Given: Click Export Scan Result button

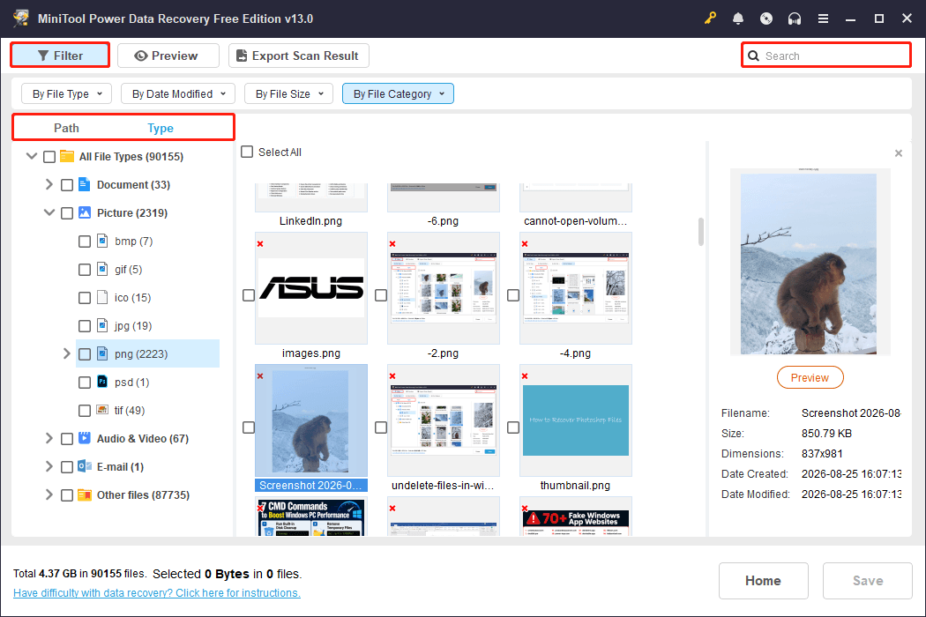Looking at the screenshot, I should tap(299, 56).
